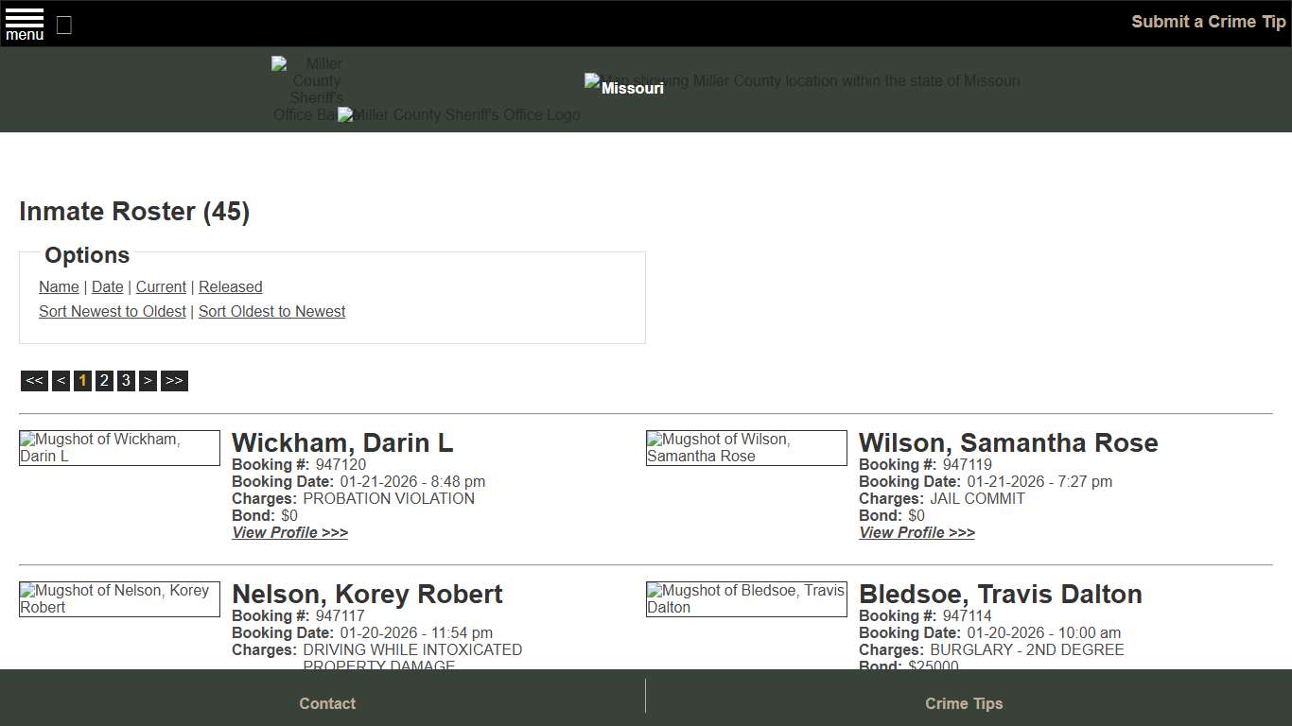Open Wickham, Darin L's mugshot
Viewport: 1292px width, 726px height.
119,447
